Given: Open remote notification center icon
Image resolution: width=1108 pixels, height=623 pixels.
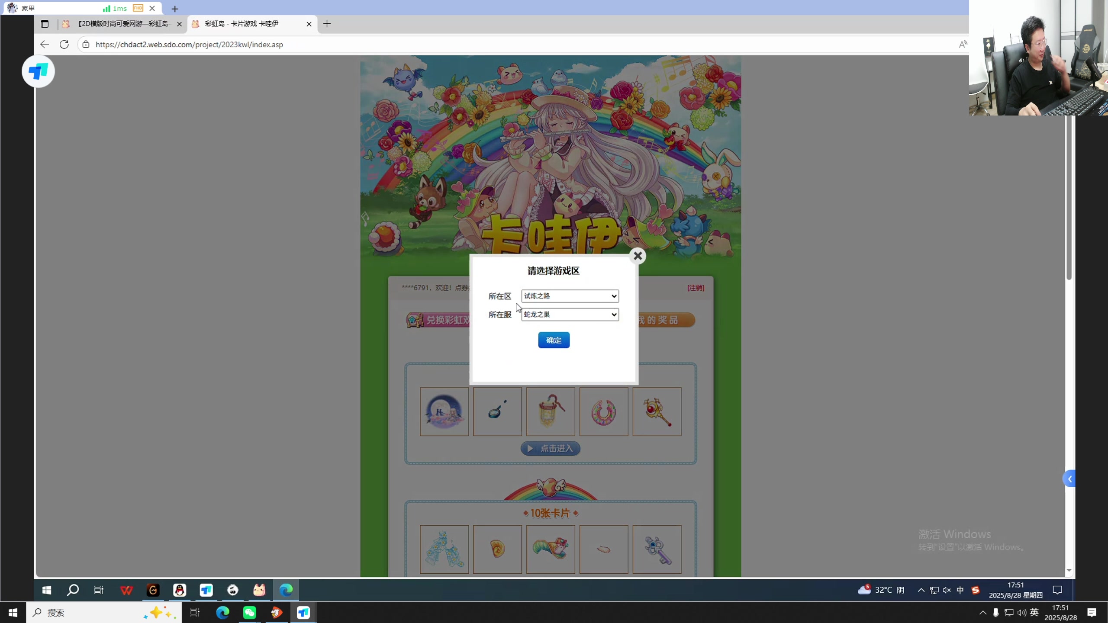Looking at the screenshot, I should pyautogui.click(x=1057, y=590).
